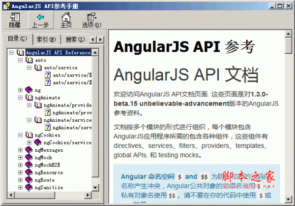Click the tree panel horizontal scrollbar thumb

(x=35, y=195)
